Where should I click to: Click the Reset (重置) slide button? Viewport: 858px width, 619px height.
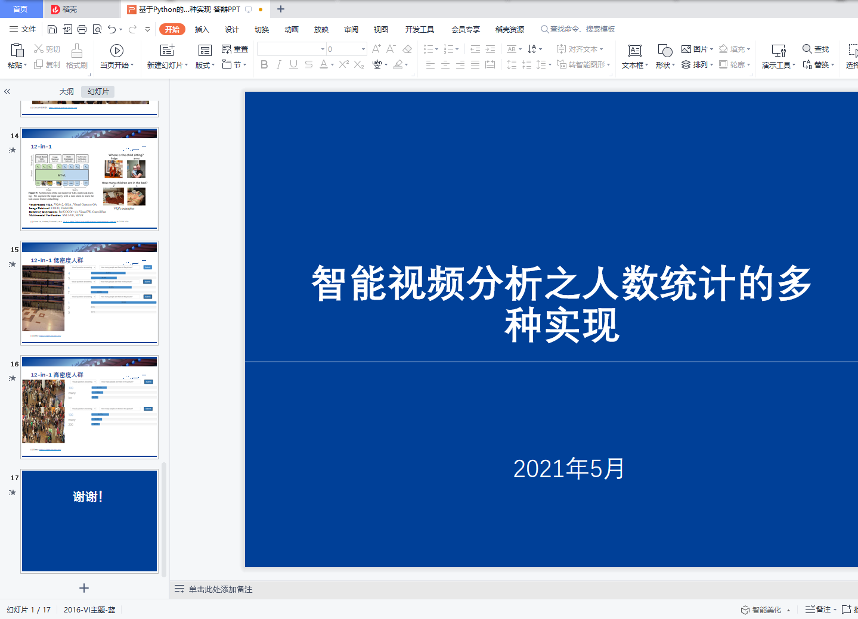tap(234, 49)
